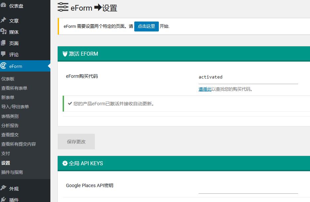Open 表格类别 submenu item
Screen dimensions: 310x202
coord(10,116)
